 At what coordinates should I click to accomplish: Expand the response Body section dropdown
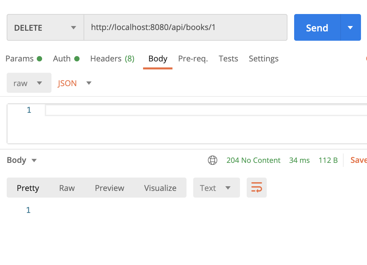22,160
